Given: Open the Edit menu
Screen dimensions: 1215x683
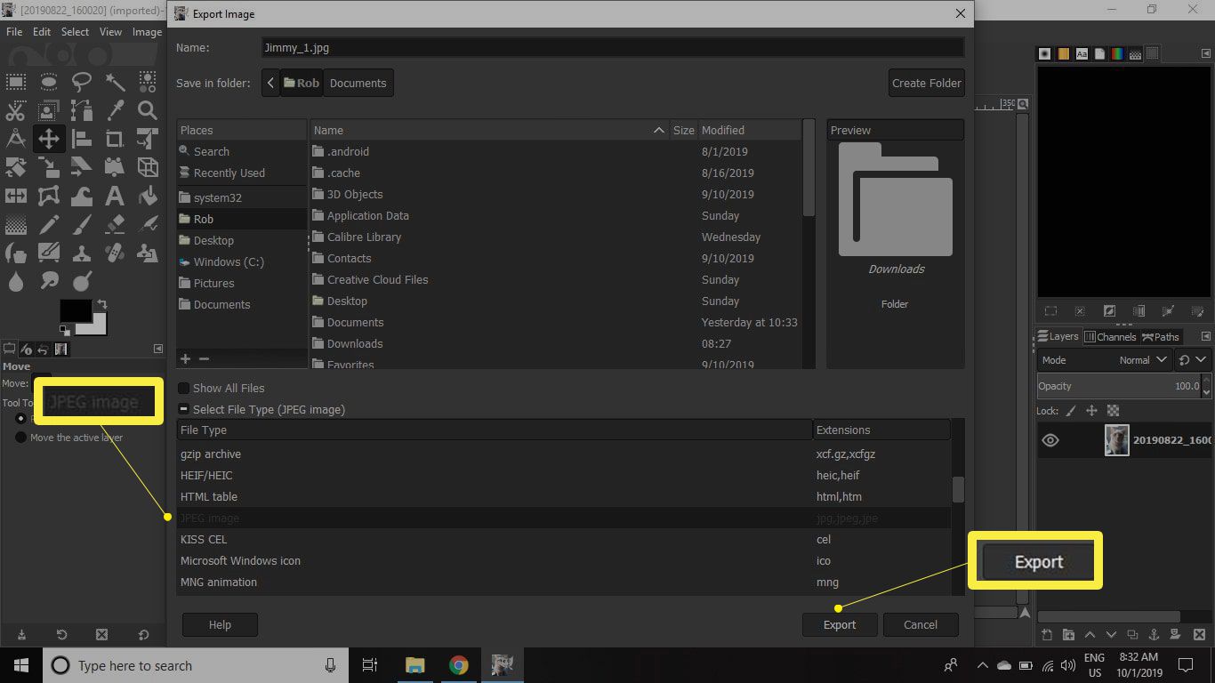Looking at the screenshot, I should 42,31.
